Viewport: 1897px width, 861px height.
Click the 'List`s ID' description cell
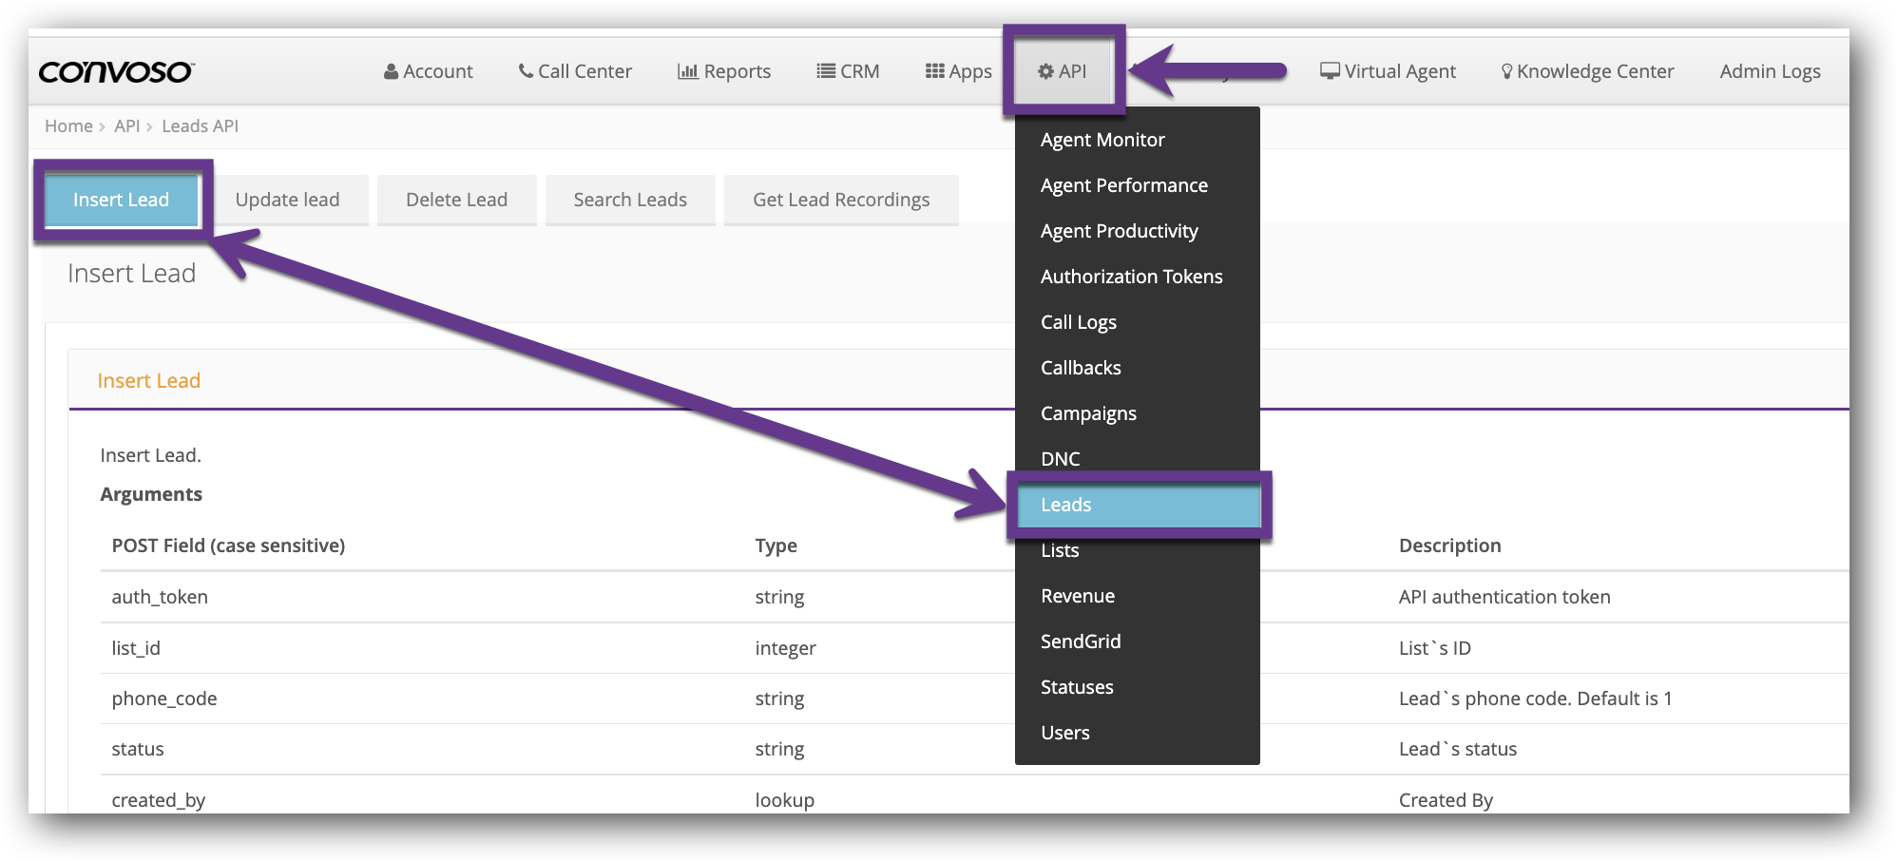tap(1435, 648)
